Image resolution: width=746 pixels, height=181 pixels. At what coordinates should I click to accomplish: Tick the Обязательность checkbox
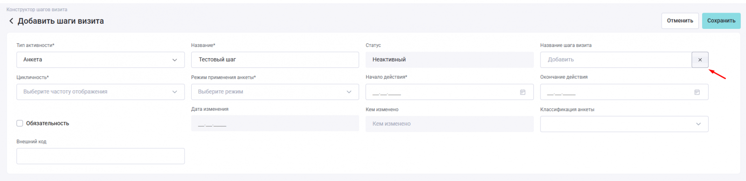click(x=20, y=123)
